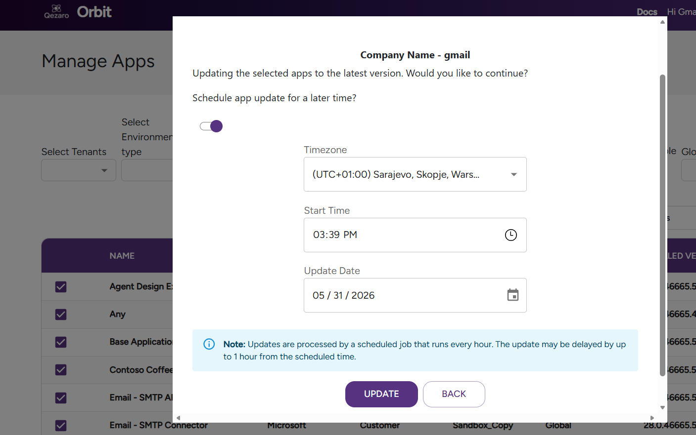The height and width of the screenshot is (435, 696).
Task: Uncheck the Base Application row checkbox
Action: (61, 342)
